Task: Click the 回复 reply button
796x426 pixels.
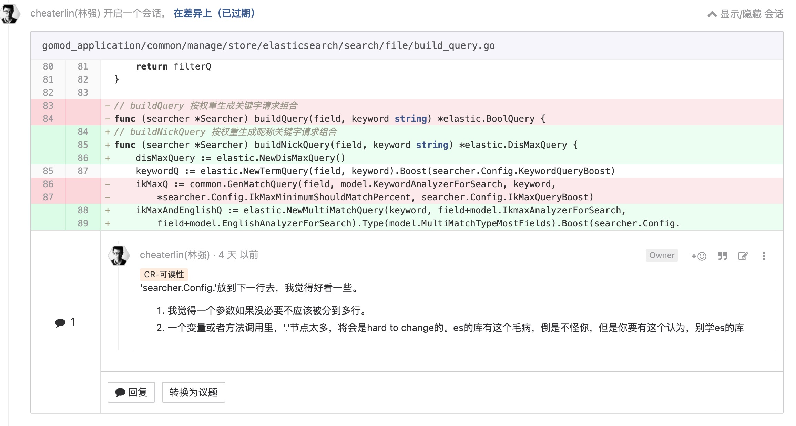Action: 131,392
